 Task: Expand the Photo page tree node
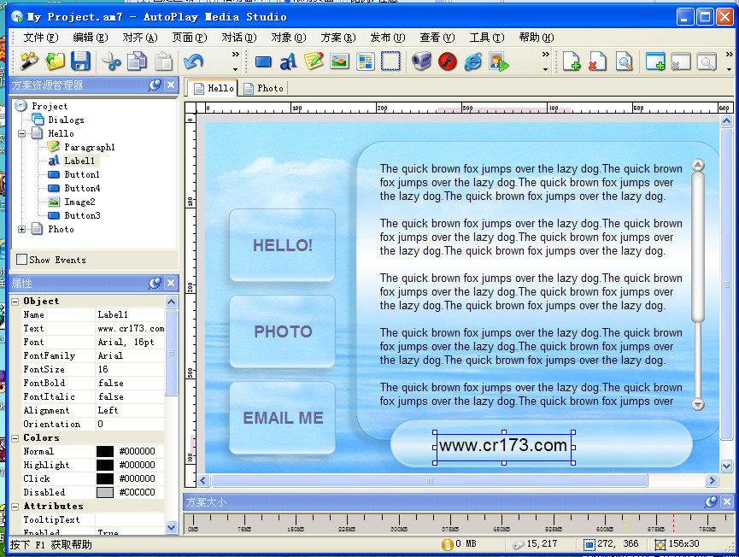22,230
